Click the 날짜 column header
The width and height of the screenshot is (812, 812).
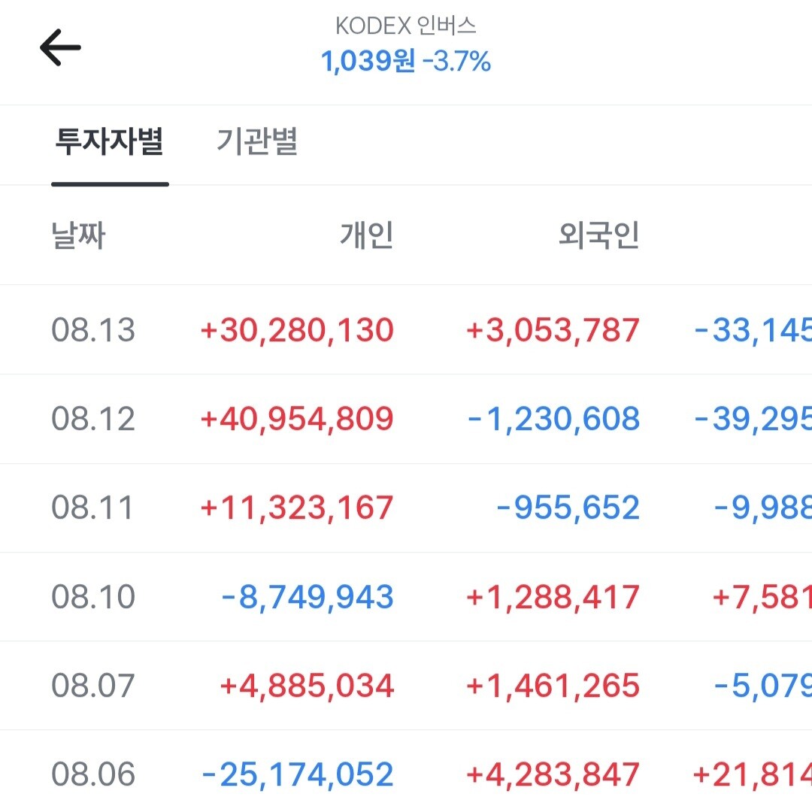79,235
